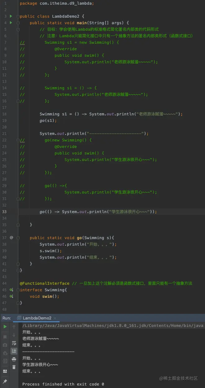Image resolution: width=205 pixels, height=388 pixels.
Task: Collapse the main method fold marker on line 4
Action: pos(18,23)
